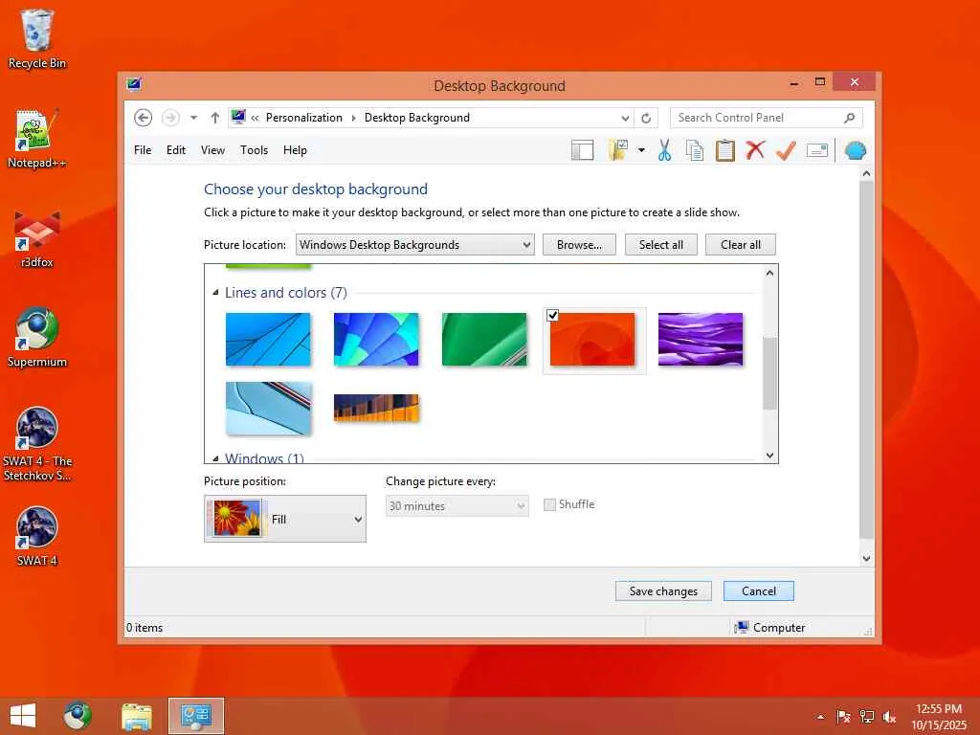Screen dimensions: 980x735
Task: Select the purple waves wallpaper thumbnail
Action: coord(701,340)
